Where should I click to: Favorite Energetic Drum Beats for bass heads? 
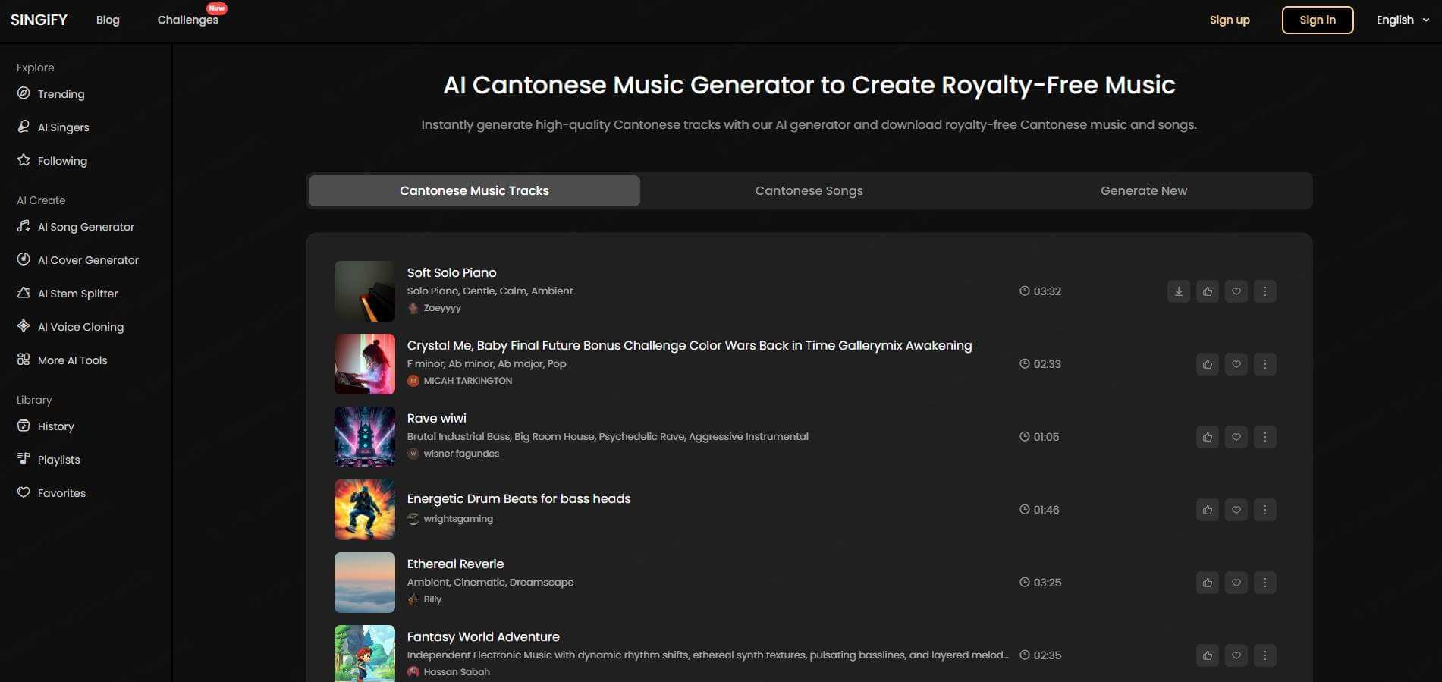coord(1236,510)
